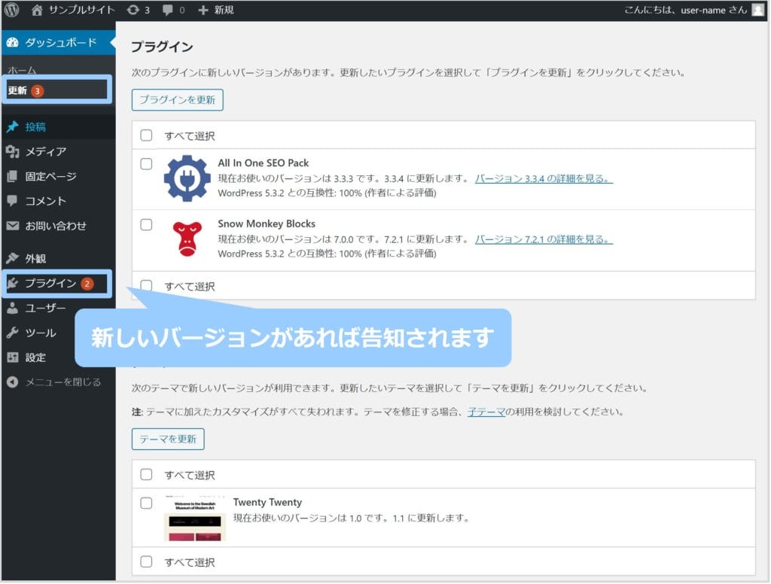Screen dimensions: 771x584
Task: Click the WordPress logo icon
Action: (x=11, y=10)
